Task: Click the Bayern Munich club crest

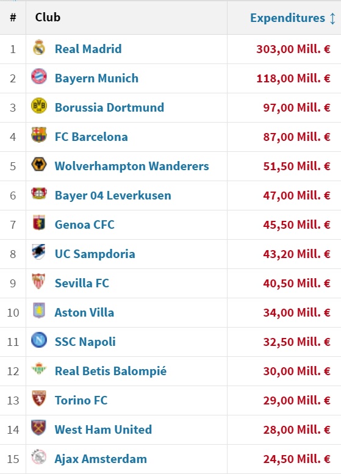Action: point(39,76)
